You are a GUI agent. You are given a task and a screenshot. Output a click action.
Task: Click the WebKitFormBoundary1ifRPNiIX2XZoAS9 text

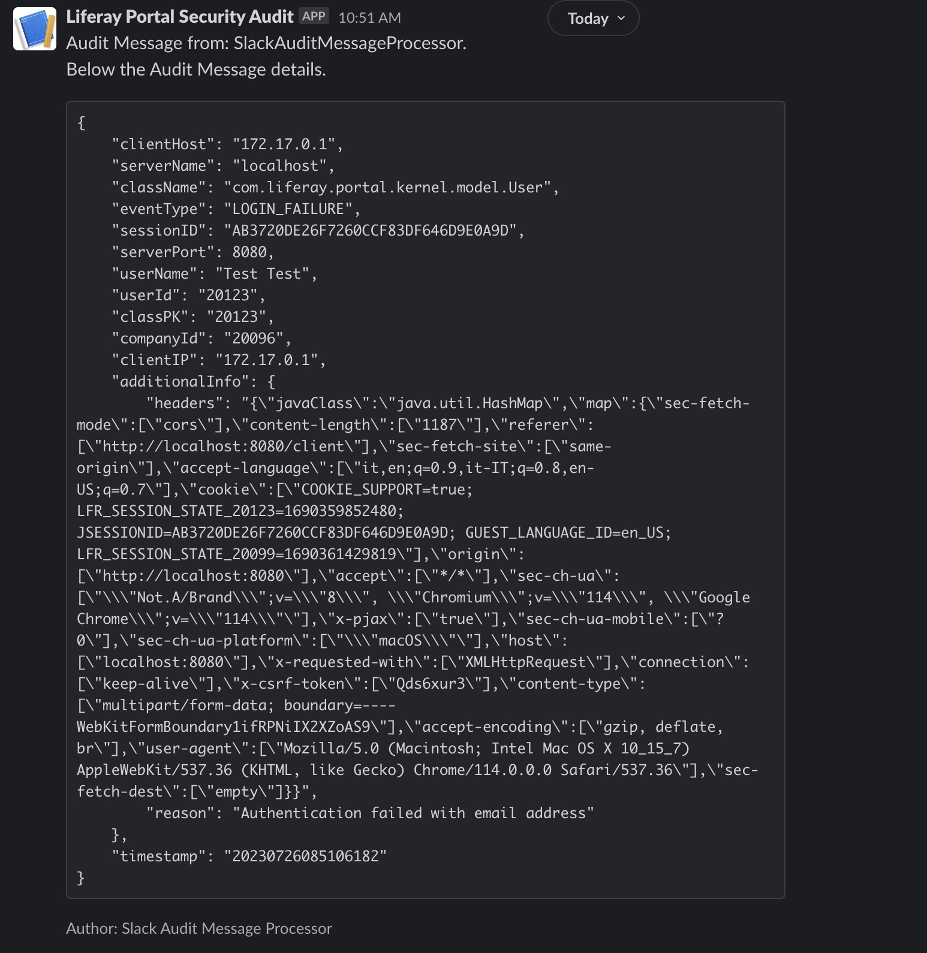[223, 727]
